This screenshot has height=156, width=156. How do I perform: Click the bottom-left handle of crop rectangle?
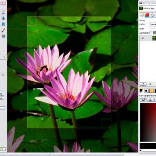tap(32, 123)
